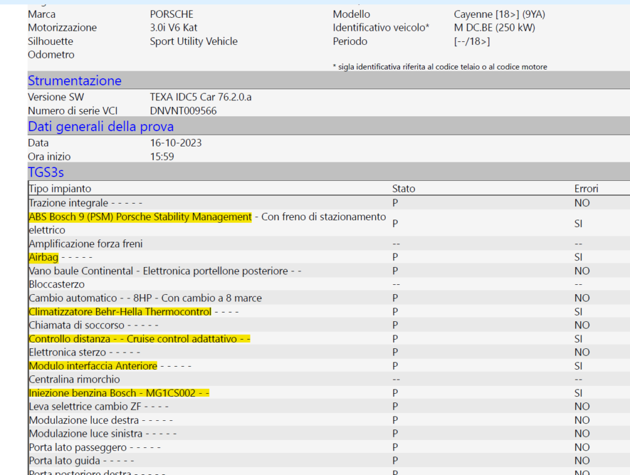
Task: Click the Cayenne [18>] (9YA) model value
Action: point(500,14)
